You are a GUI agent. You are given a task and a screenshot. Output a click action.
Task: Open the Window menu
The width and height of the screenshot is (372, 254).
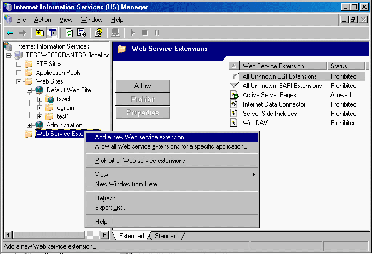coord(91,20)
